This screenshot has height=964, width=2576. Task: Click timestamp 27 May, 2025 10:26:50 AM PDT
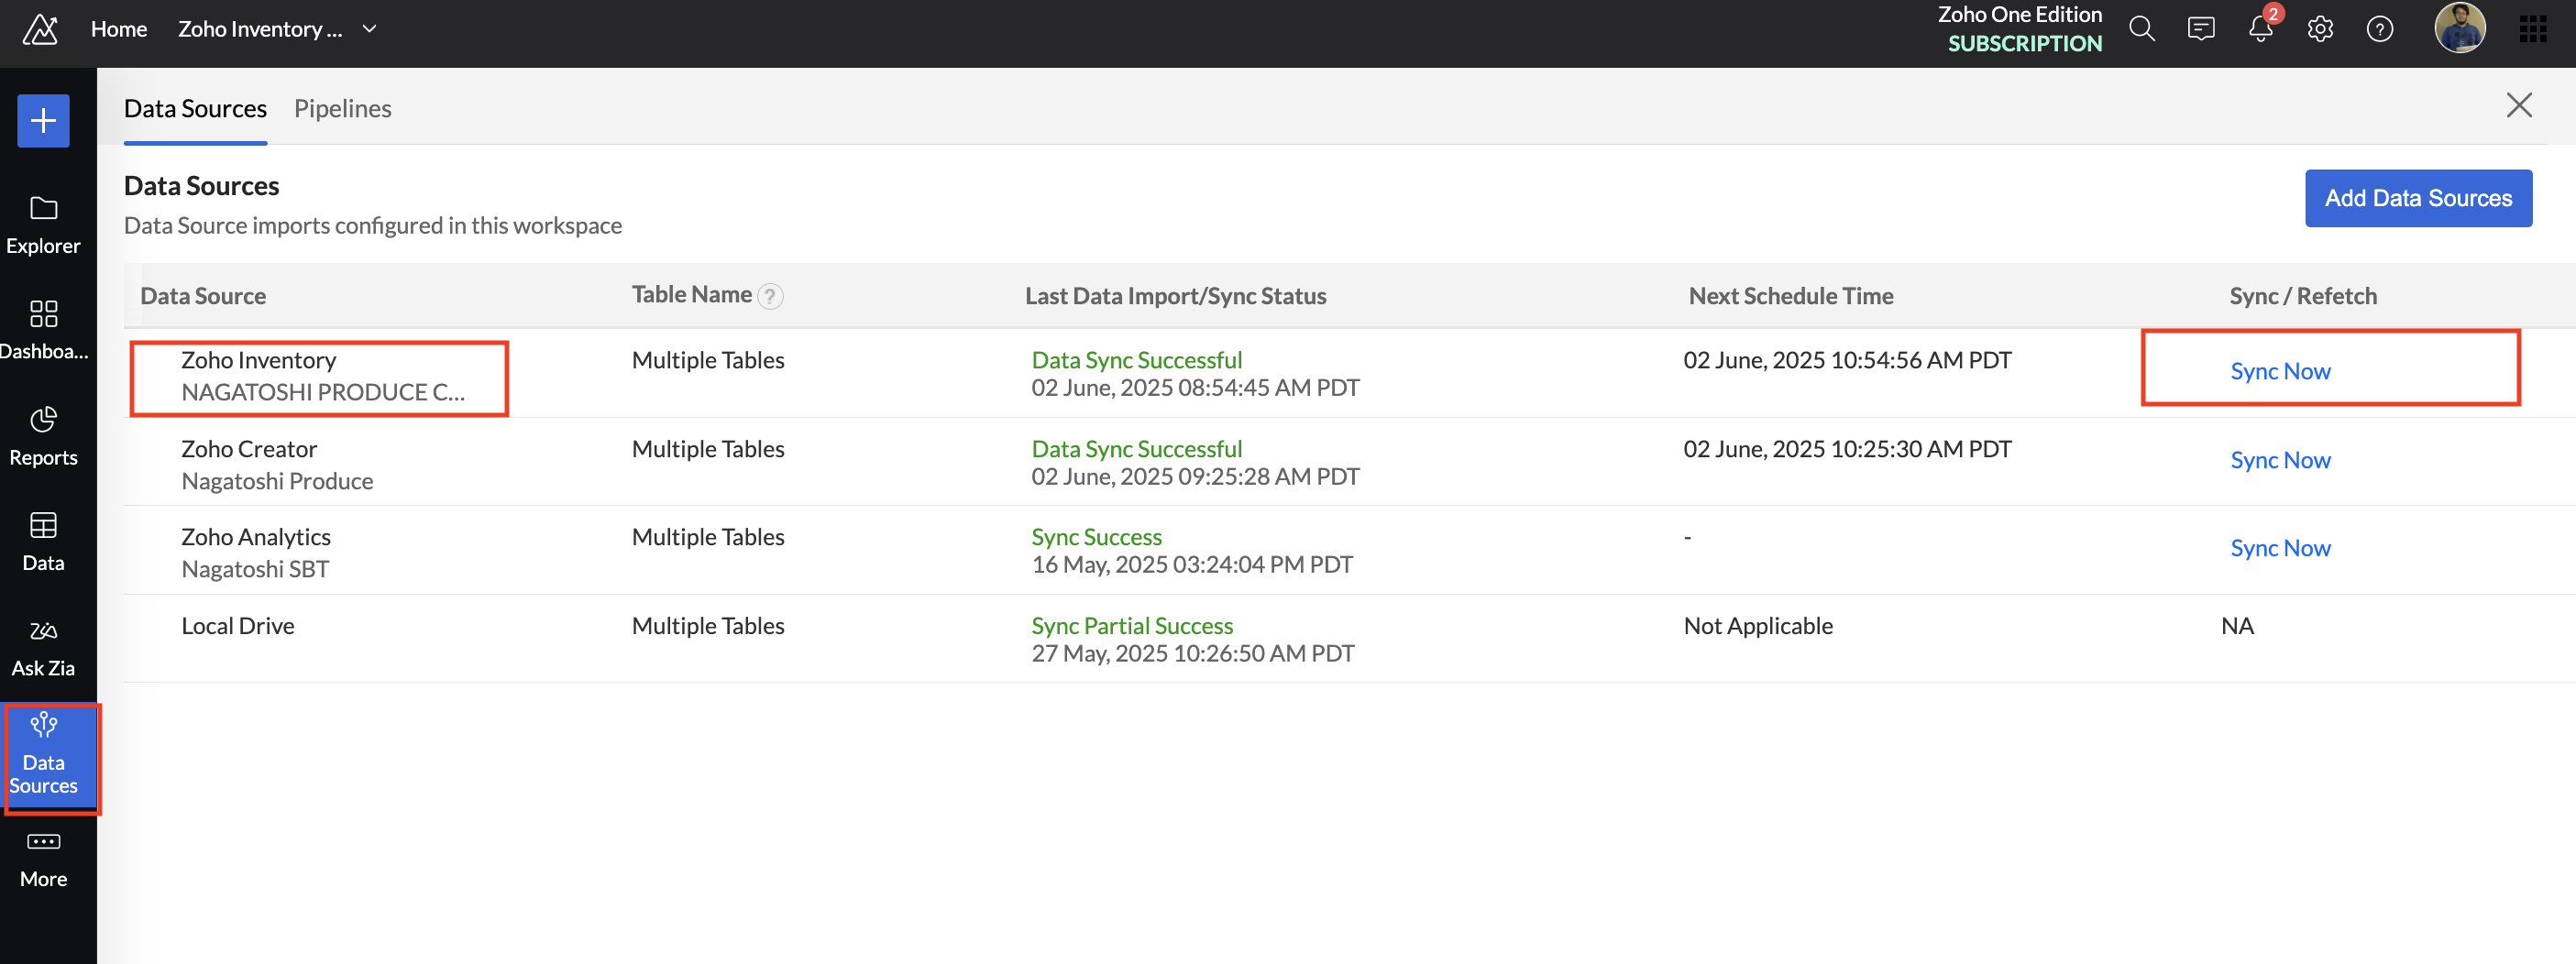[x=1193, y=654]
